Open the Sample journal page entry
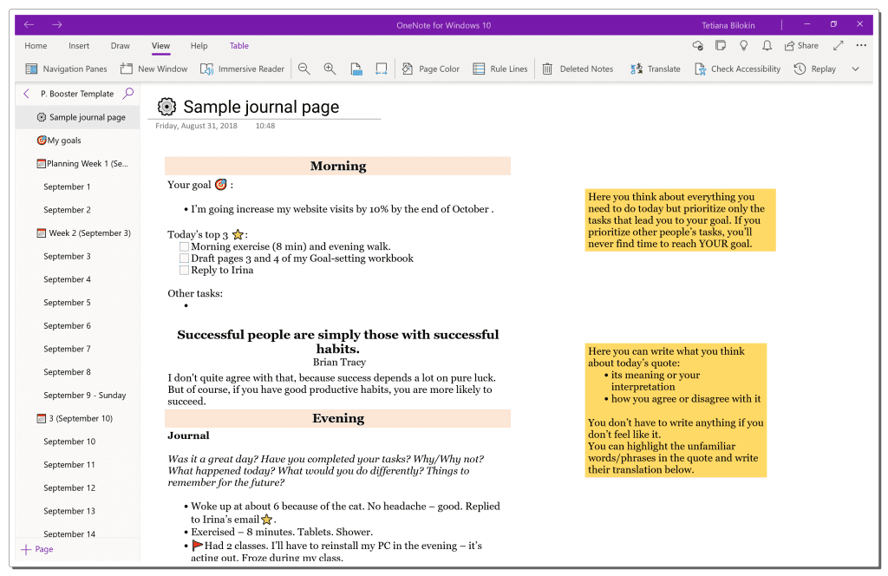The height and width of the screenshot is (576, 888). coord(77,117)
